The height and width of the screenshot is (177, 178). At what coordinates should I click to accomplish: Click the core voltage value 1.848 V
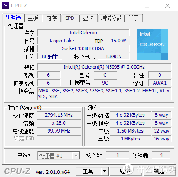click(x=114, y=56)
